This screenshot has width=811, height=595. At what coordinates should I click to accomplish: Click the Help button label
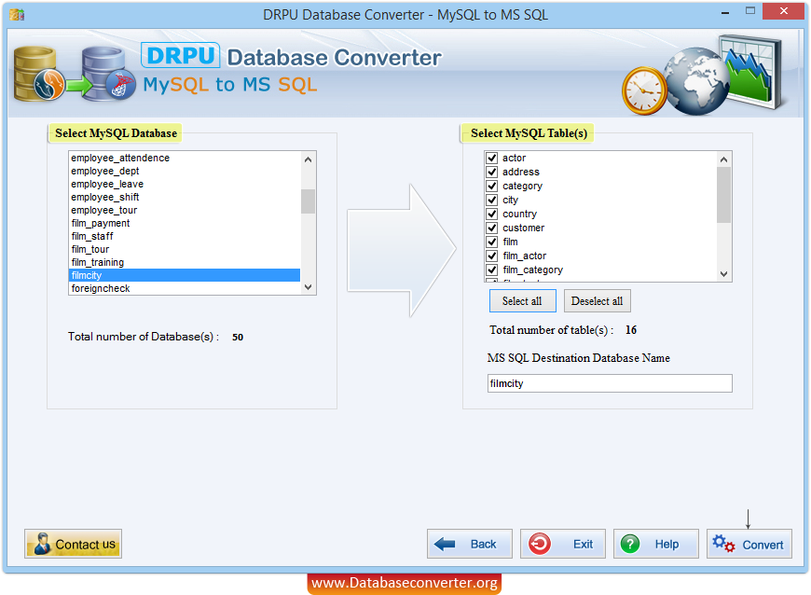667,545
